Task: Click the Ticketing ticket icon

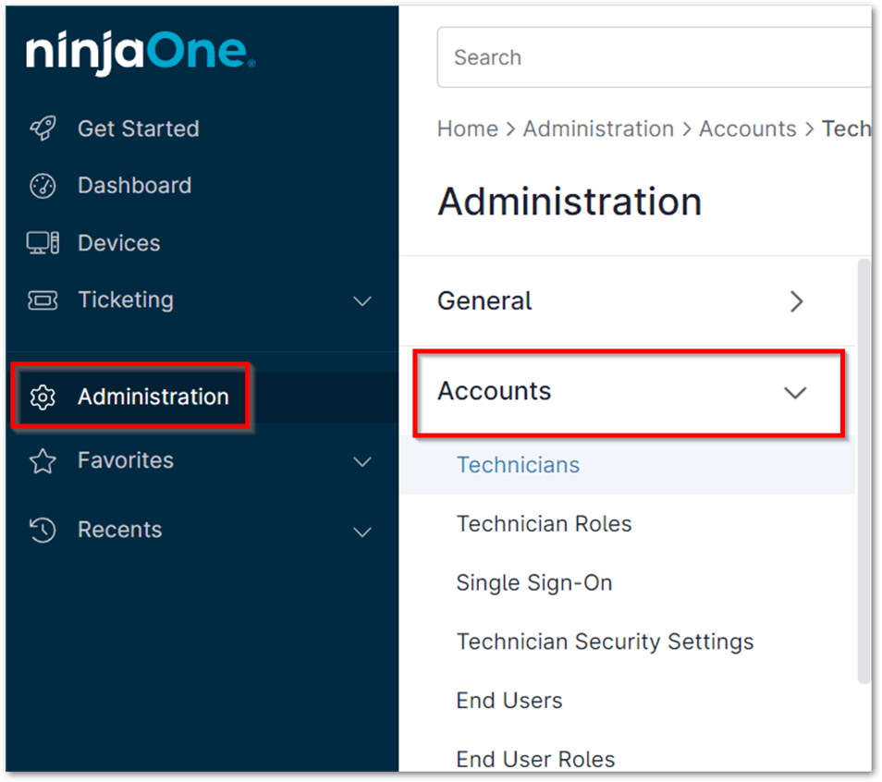Action: click(x=43, y=299)
